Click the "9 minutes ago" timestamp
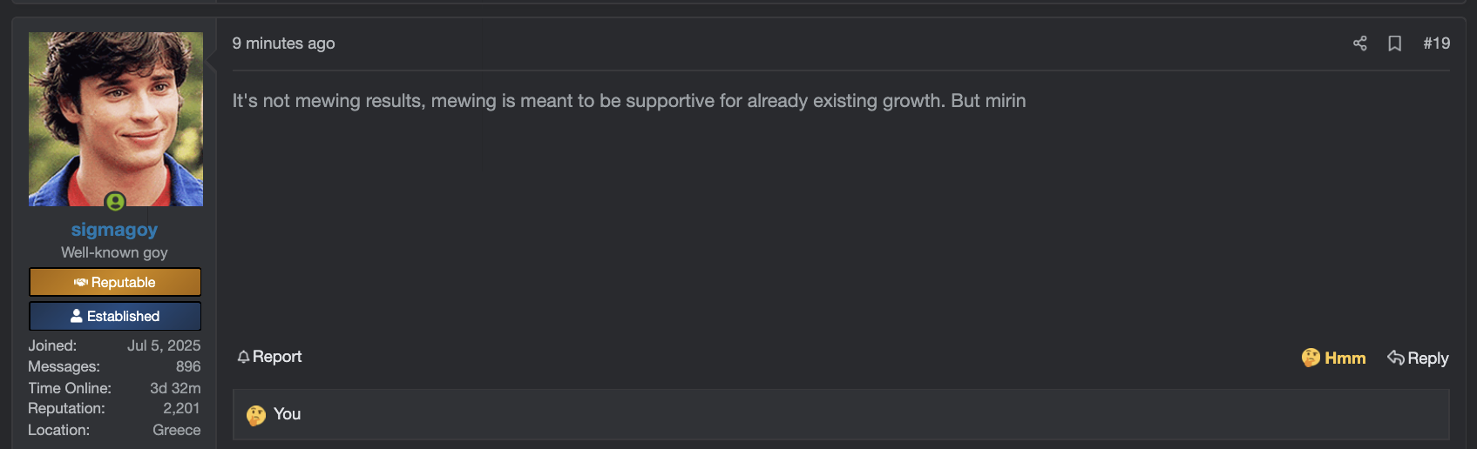This screenshot has height=449, width=1477. tap(283, 44)
